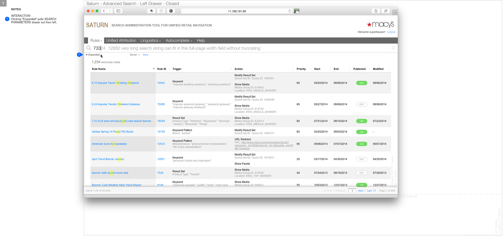Image resolution: width=503 pixels, height=236 pixels.
Task: Click the page number input box
Action: (x=352, y=191)
